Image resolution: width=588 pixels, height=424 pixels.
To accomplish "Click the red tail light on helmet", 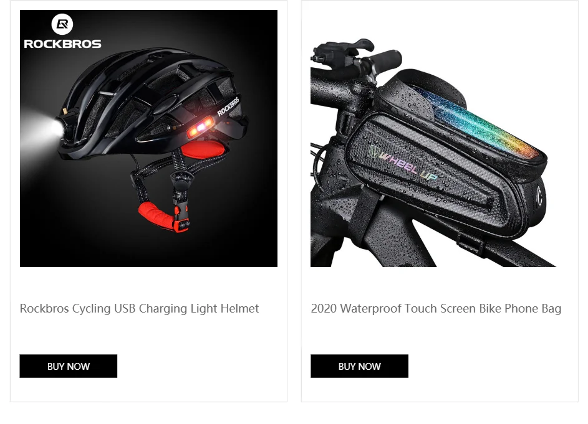I will tap(201, 128).
